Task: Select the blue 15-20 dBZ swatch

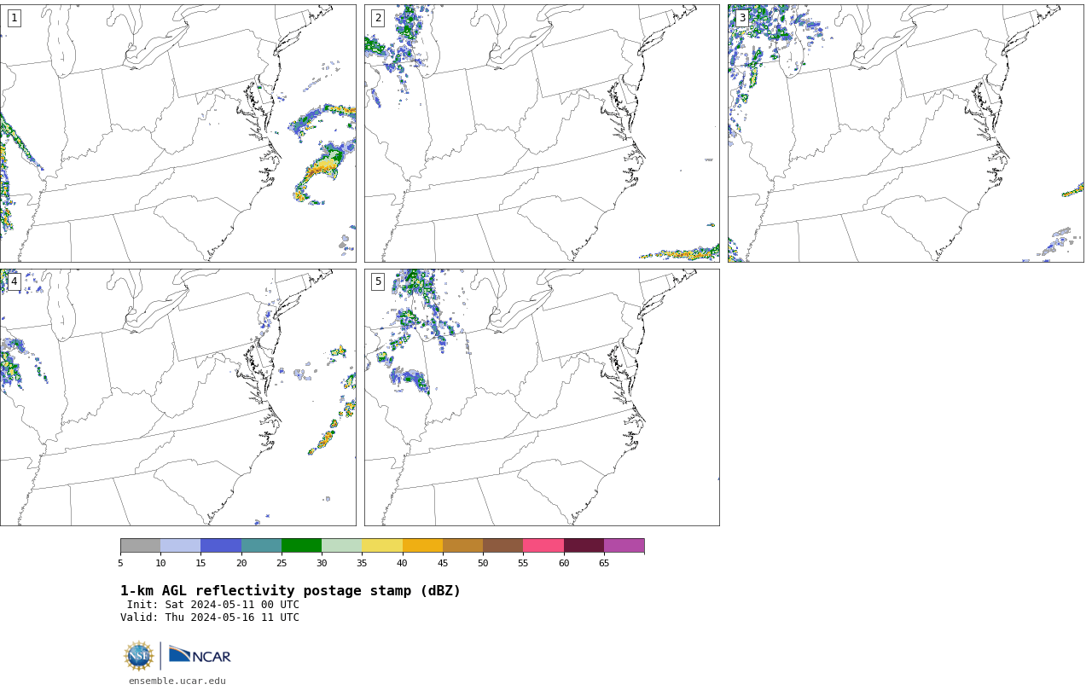Action: click(x=221, y=546)
